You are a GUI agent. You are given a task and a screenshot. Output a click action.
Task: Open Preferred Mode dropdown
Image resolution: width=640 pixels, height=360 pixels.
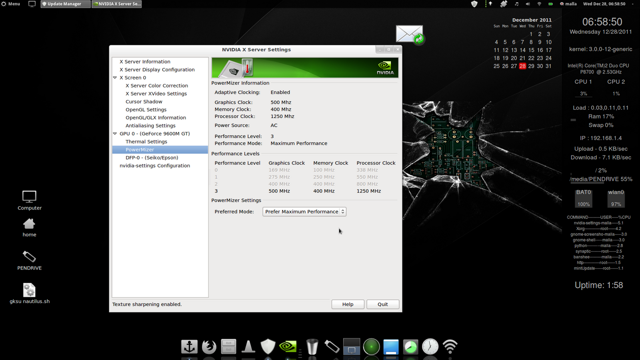click(x=304, y=212)
